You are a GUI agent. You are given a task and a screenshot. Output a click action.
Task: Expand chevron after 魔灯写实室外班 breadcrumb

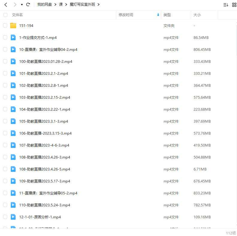coord(99,5)
